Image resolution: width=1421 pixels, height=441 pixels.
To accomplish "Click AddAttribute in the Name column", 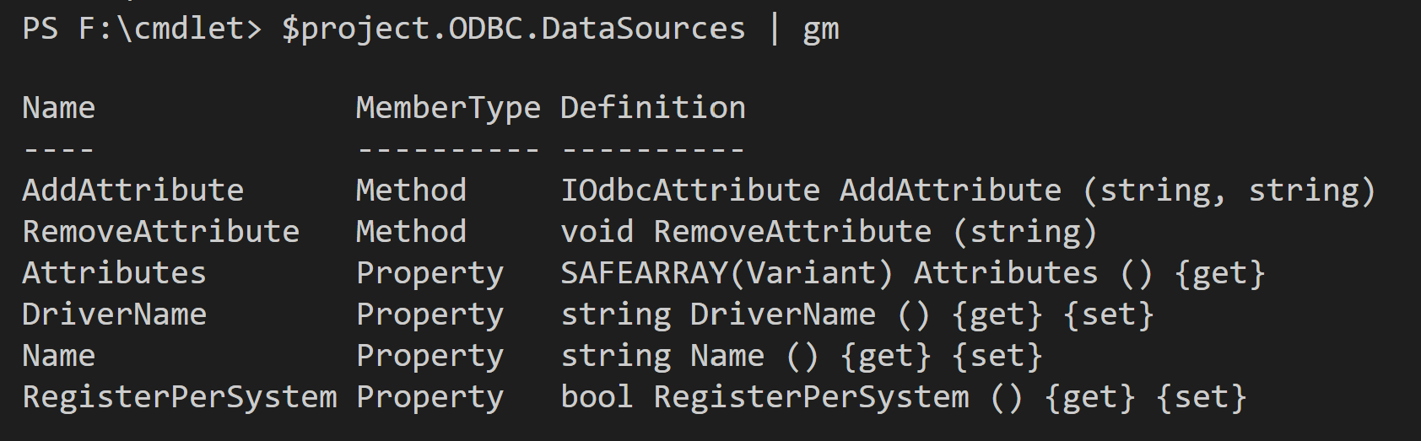I will coord(132,190).
